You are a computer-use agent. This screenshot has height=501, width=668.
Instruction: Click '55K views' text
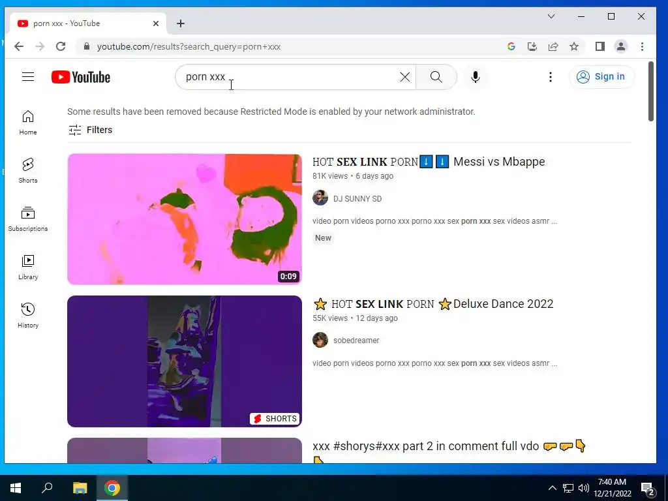[x=330, y=318]
